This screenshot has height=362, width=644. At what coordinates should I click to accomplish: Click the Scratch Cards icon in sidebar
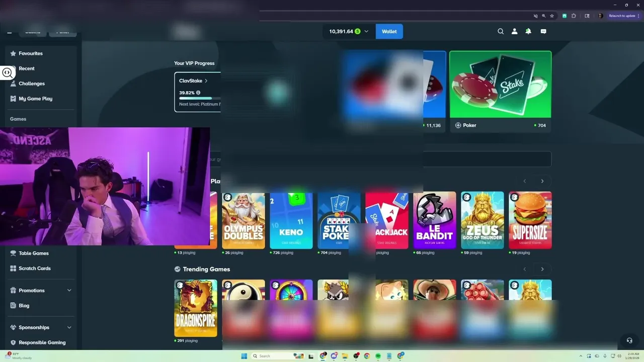tap(14, 268)
